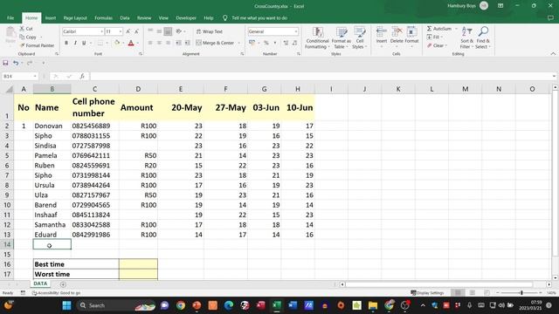Expand the AutoSum dropdown arrow
This screenshot has width=559, height=314.
(x=456, y=29)
